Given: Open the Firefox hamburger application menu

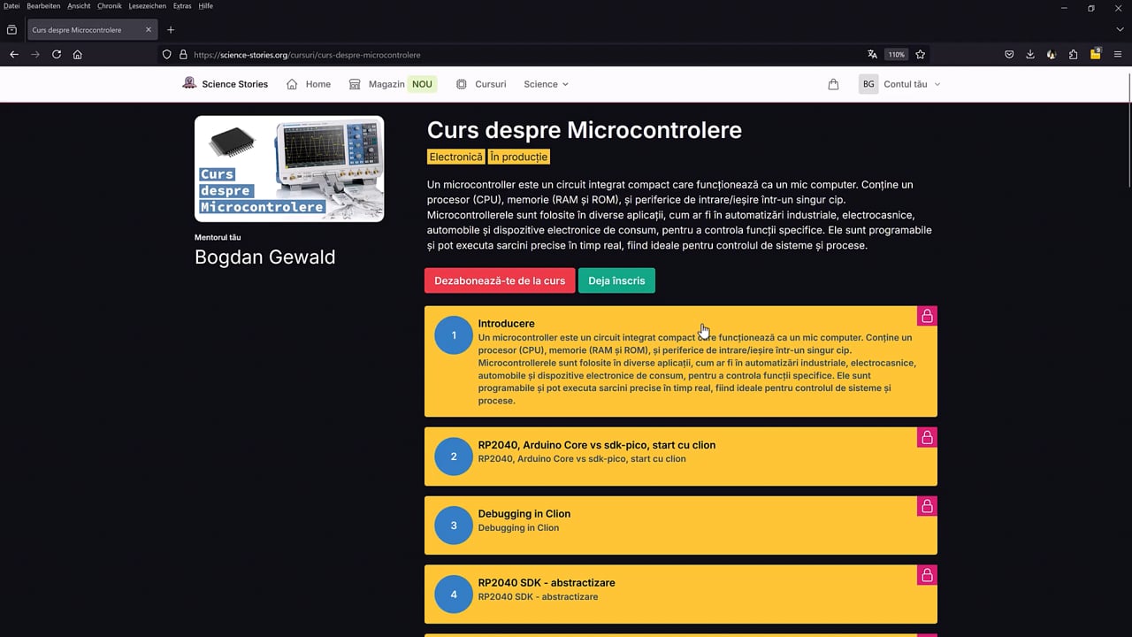Looking at the screenshot, I should point(1118,54).
